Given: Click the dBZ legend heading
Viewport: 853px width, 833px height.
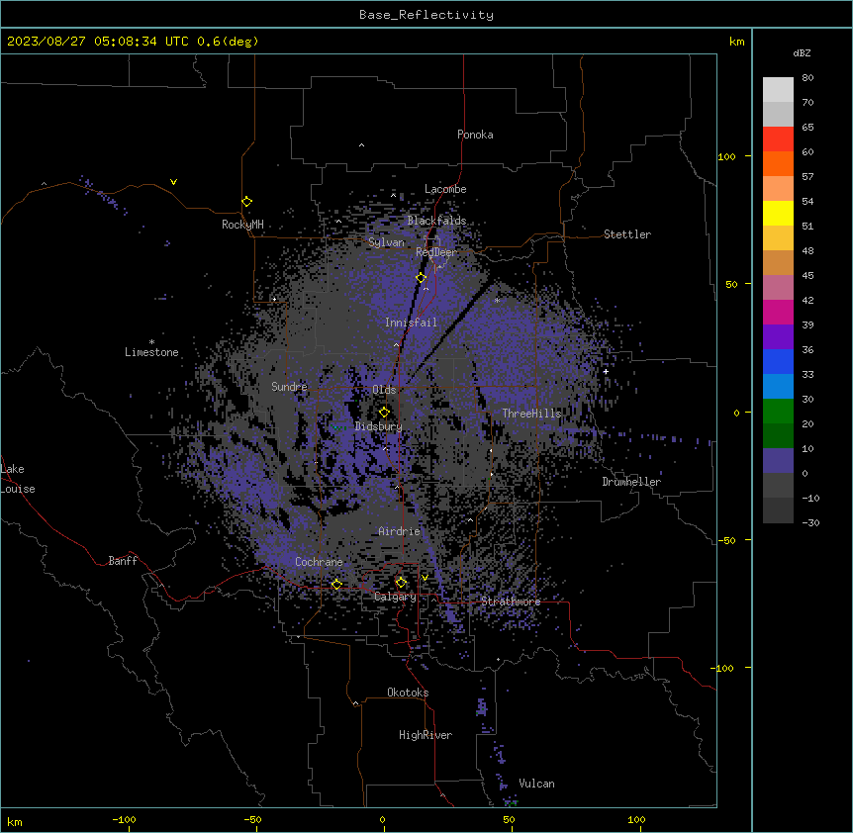Looking at the screenshot, I should point(802,52).
